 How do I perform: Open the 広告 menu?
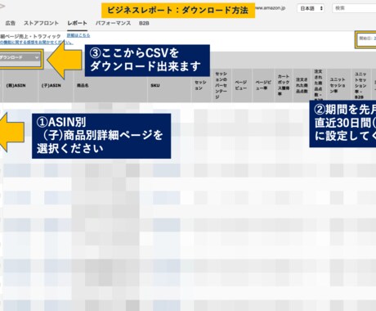(11, 23)
